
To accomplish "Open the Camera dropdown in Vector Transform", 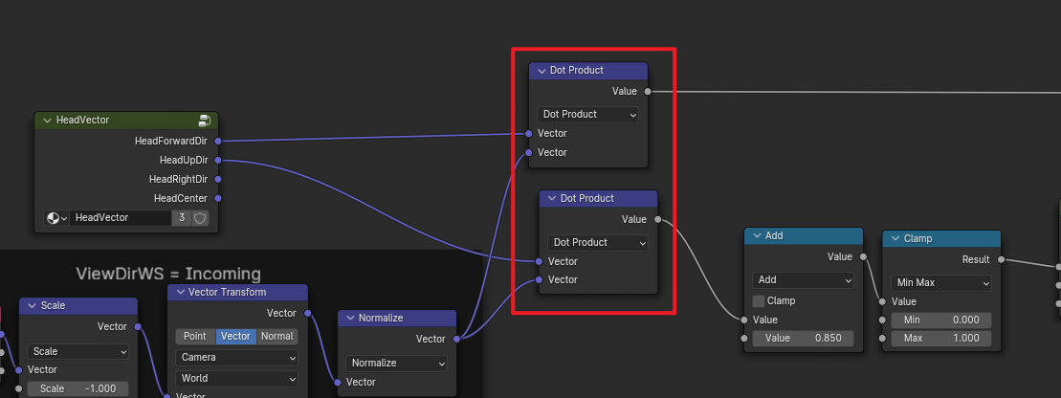I will 236,357.
